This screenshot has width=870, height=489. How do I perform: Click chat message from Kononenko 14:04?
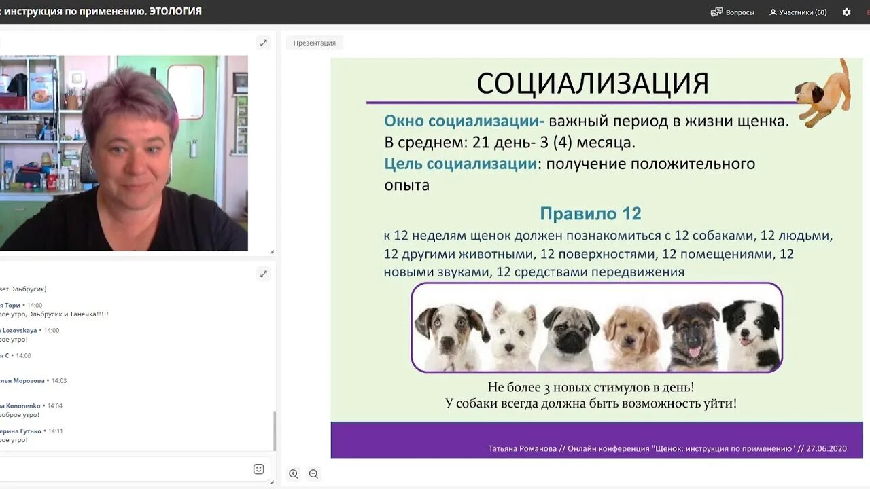click(x=31, y=410)
